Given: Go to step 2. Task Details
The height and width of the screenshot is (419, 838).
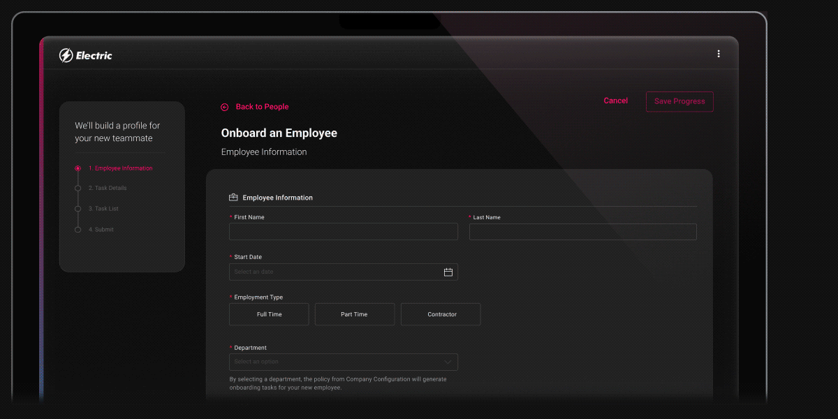Looking at the screenshot, I should pos(108,188).
